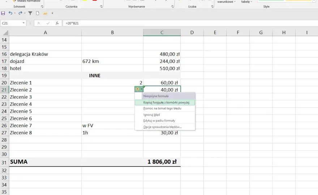Open the Czcionka group dialog launcher
Viewport: 318px width, 195px height.
101,6
